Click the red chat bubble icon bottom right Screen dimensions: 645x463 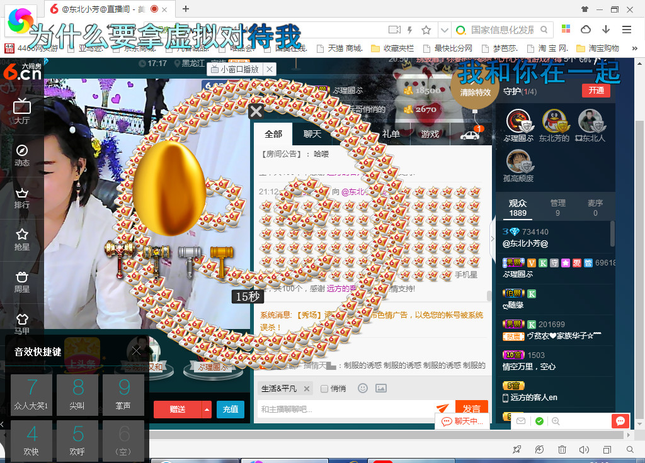click(x=620, y=421)
